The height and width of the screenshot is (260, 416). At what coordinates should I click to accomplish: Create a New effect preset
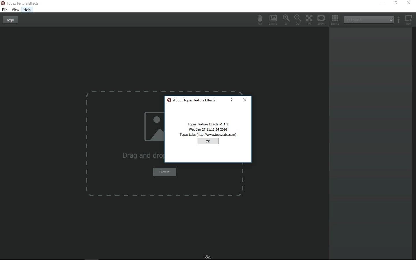(408, 20)
